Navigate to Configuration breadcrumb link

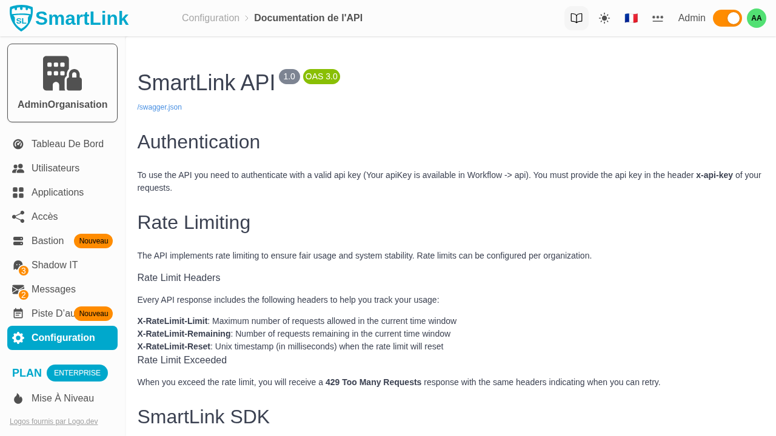tap(210, 18)
